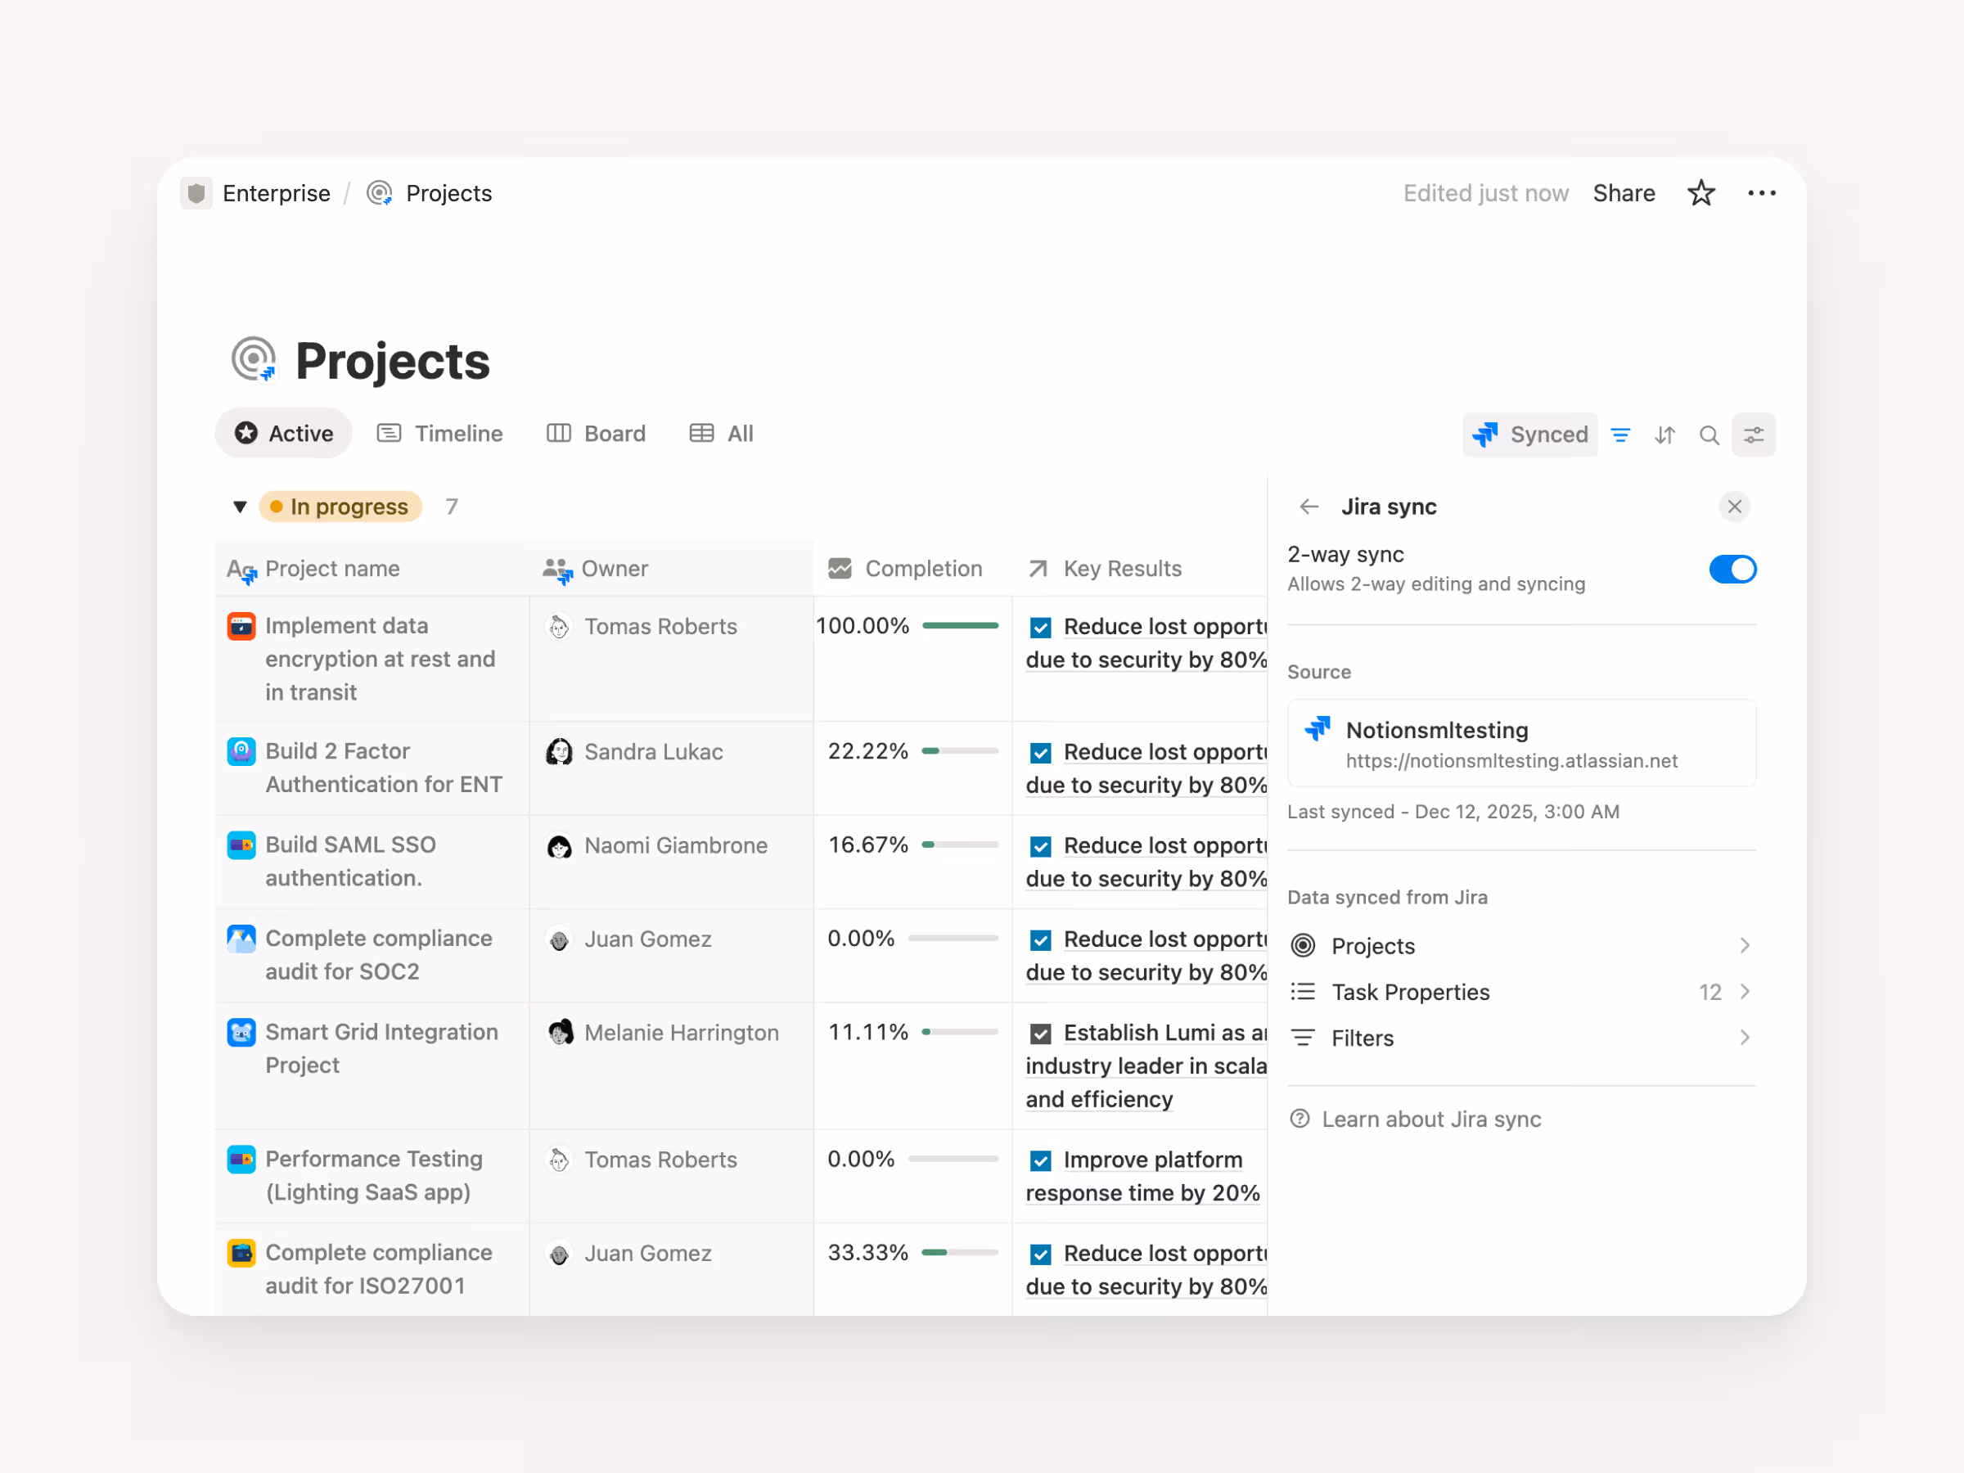Open view settings via the sliders icon
The image size is (1964, 1473).
pos(1755,435)
